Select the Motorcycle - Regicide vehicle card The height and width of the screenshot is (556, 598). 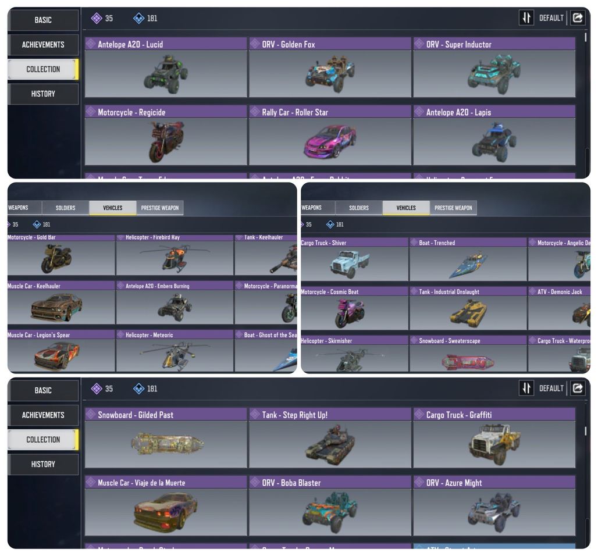pyautogui.click(x=166, y=136)
